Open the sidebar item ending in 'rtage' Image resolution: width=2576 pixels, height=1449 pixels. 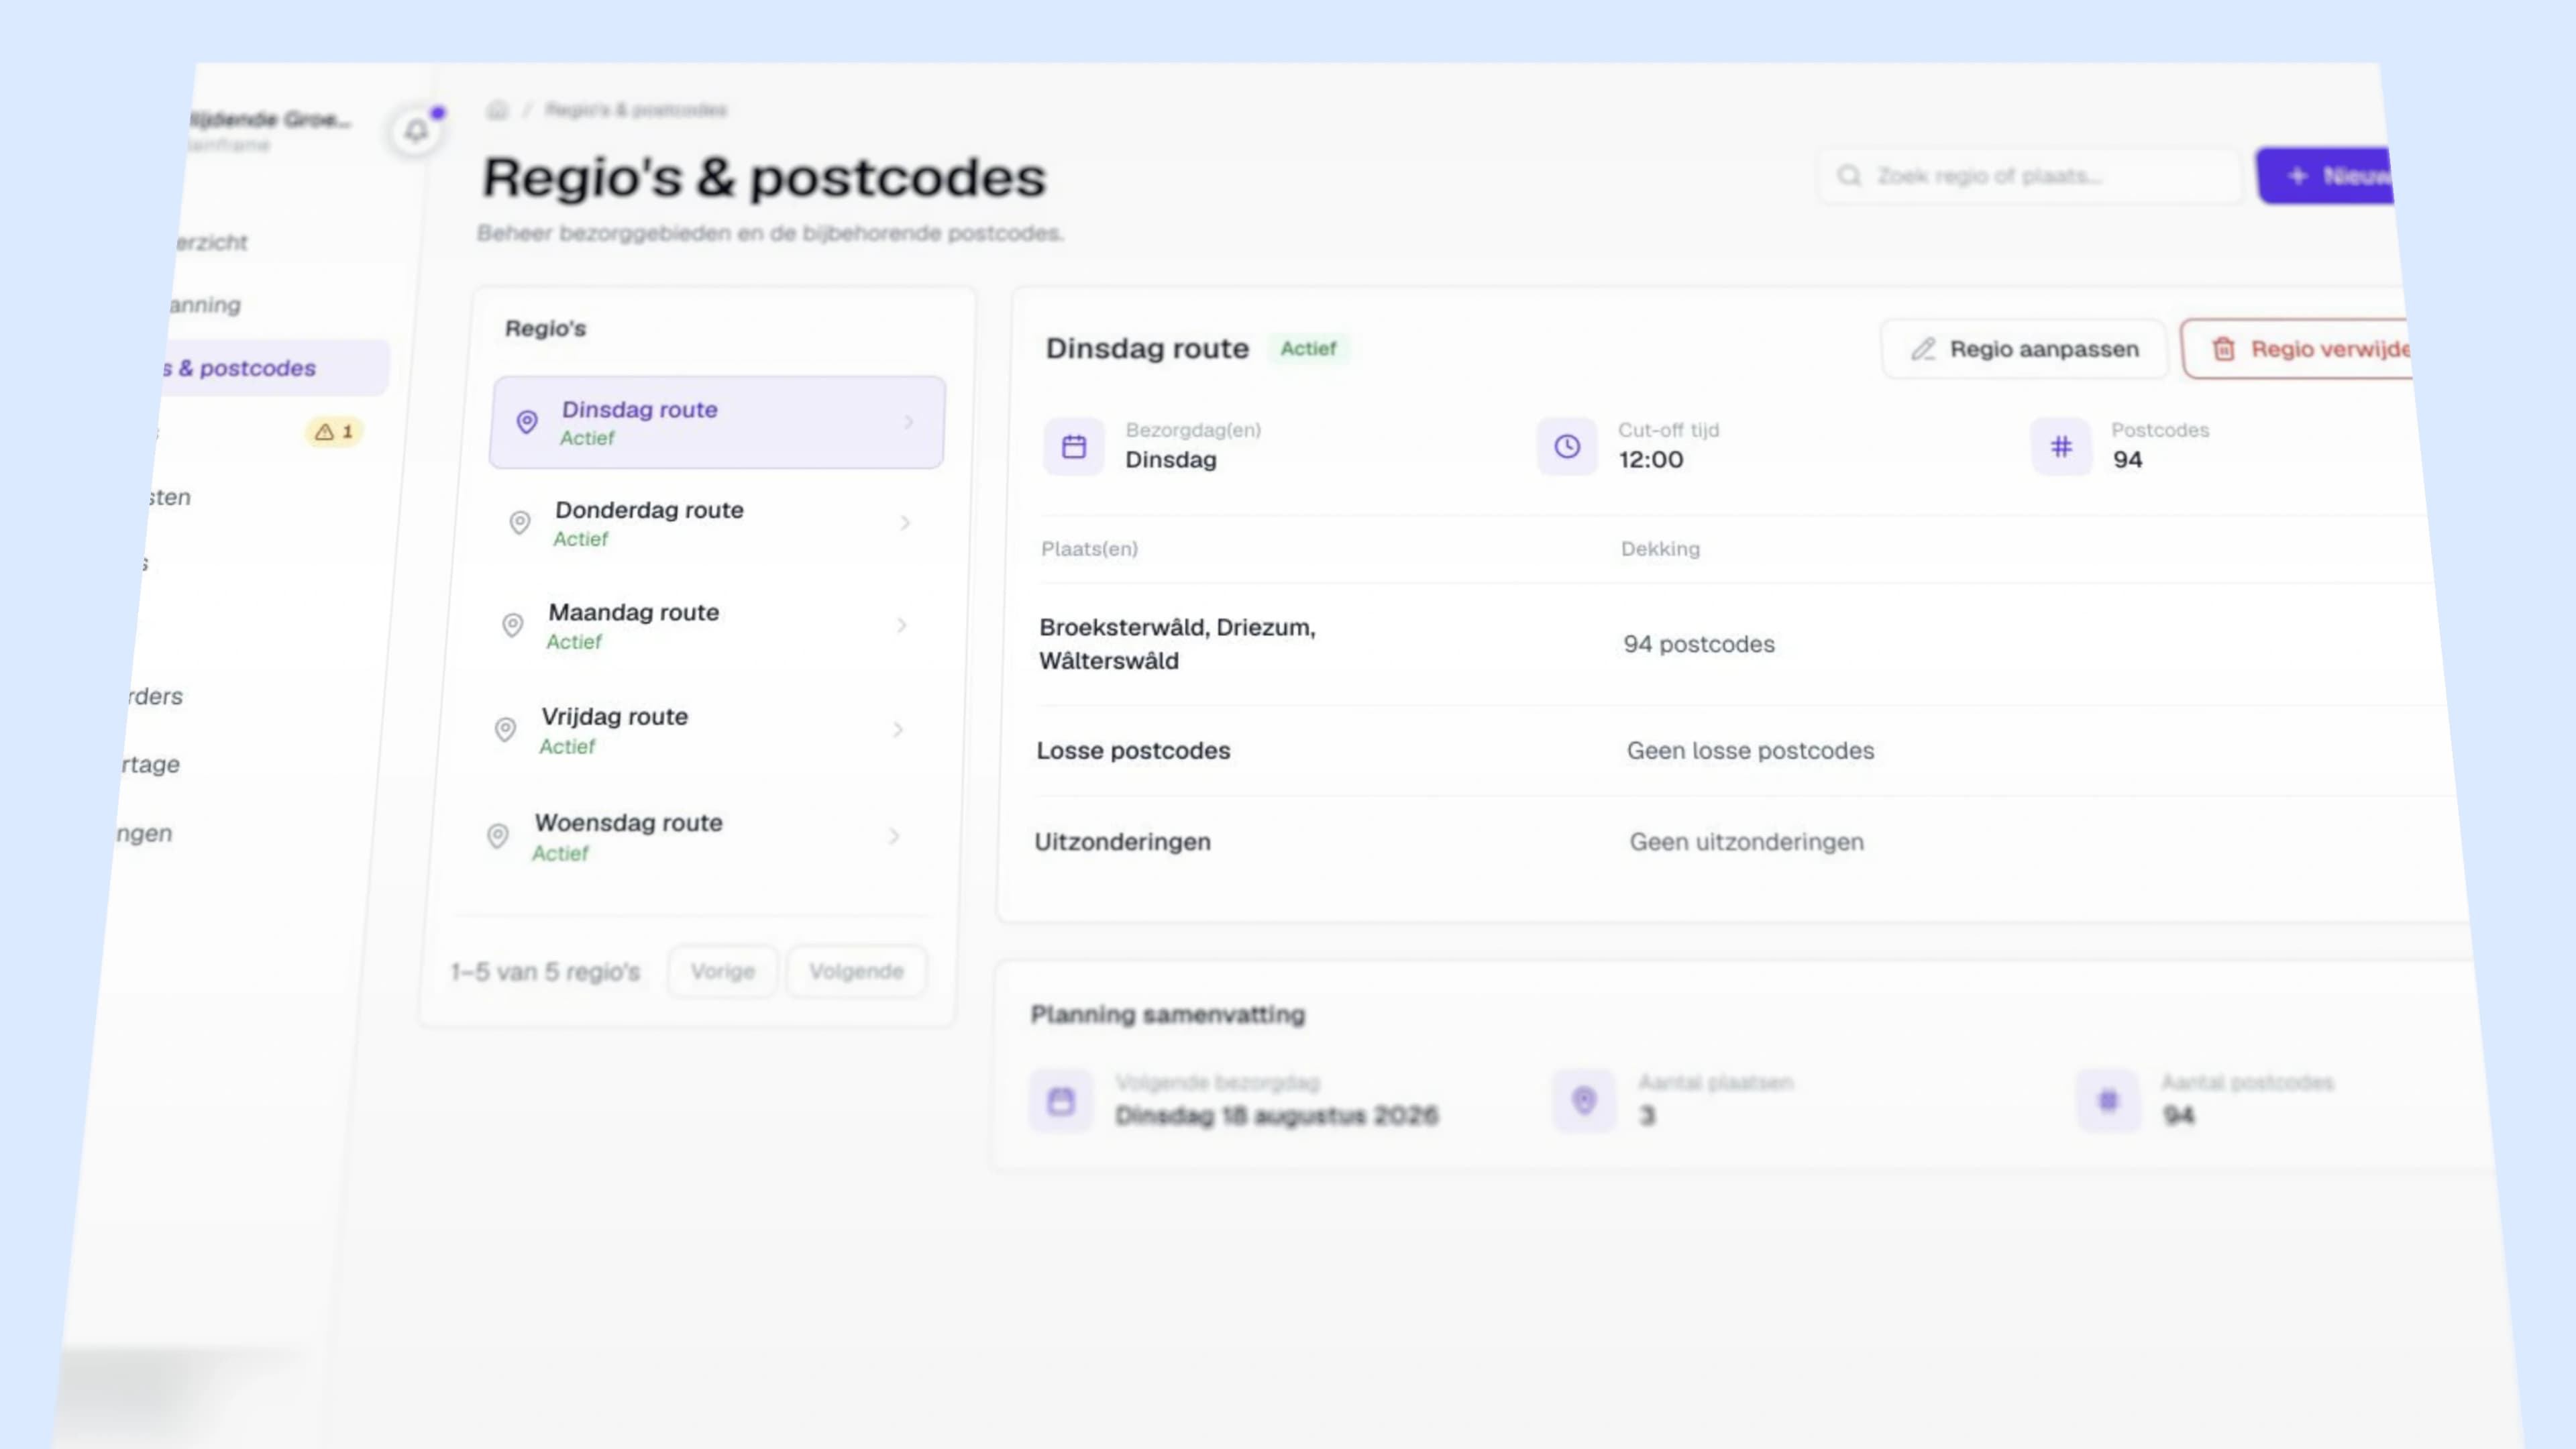pyautogui.click(x=150, y=764)
